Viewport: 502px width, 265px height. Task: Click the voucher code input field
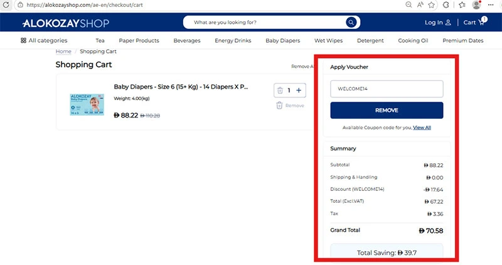point(387,89)
